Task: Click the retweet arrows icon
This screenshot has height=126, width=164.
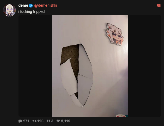Action: pos(34,121)
